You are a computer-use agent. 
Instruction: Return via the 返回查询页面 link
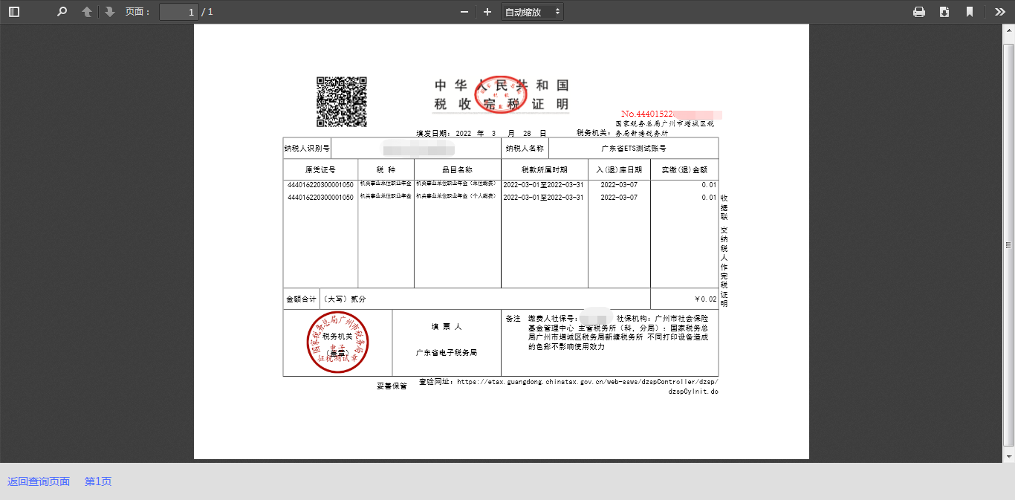pyautogui.click(x=39, y=481)
